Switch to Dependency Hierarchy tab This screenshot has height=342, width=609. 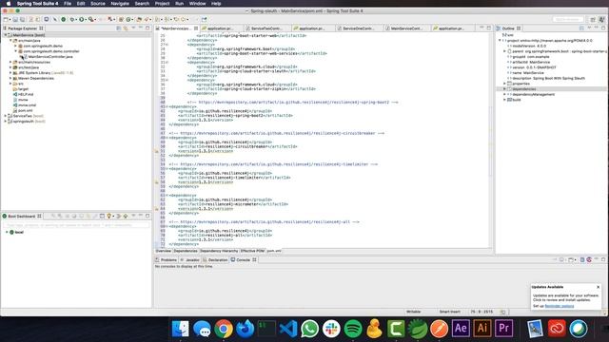[x=219, y=251]
